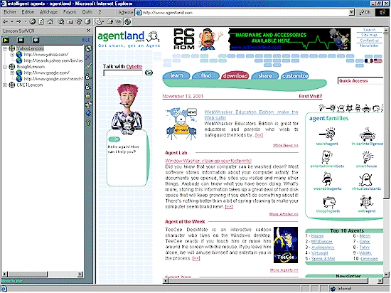391x293 pixels.
Task: Click the IE Stop toolbar icon
Action: click(x=33, y=22)
